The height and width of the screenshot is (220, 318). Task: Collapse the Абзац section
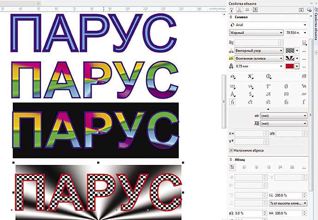coord(231,159)
